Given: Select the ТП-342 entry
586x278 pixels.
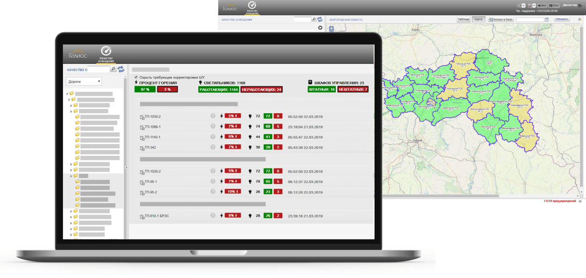Looking at the screenshot, I should click(150, 148).
